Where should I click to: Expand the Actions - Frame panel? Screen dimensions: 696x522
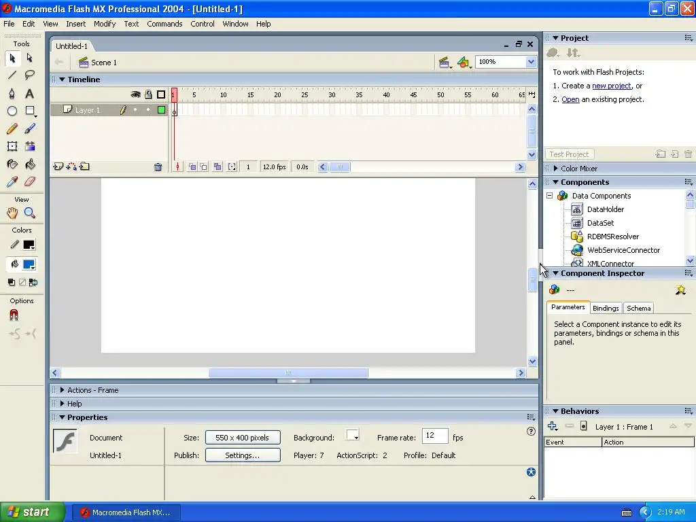(62, 390)
